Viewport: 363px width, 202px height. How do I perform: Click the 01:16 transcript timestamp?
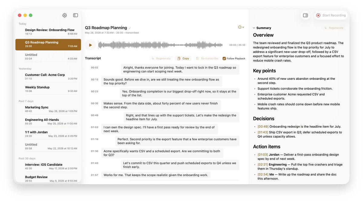pyautogui.click(x=95, y=139)
